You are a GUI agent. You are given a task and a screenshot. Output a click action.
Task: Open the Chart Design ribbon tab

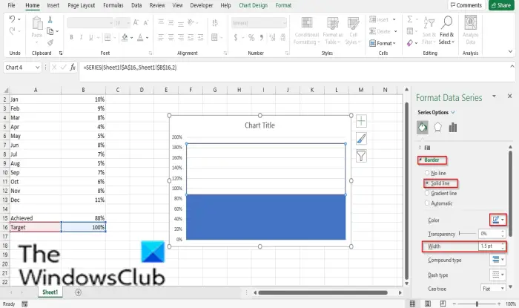click(253, 5)
